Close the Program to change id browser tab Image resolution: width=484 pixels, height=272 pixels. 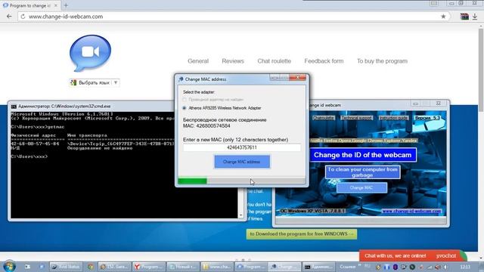[55, 5]
